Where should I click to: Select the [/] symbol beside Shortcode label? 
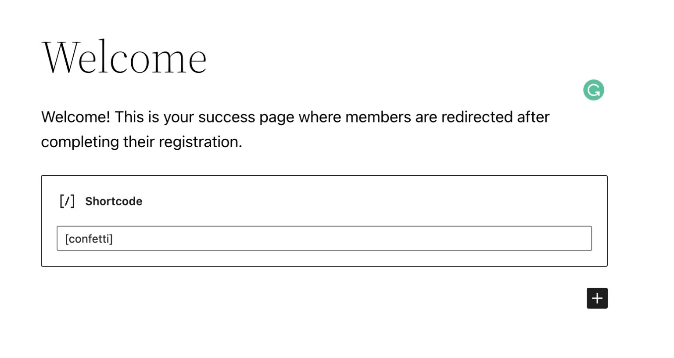[67, 201]
